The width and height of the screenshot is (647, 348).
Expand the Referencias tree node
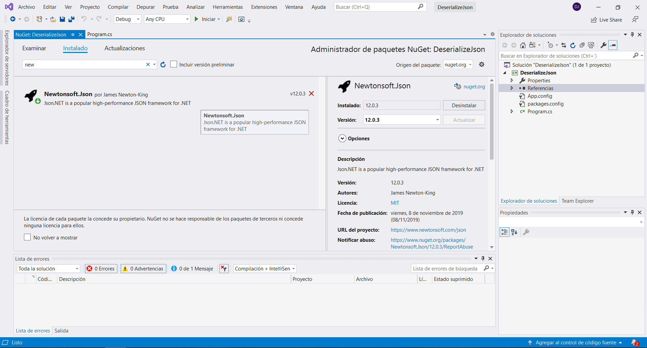coord(512,88)
